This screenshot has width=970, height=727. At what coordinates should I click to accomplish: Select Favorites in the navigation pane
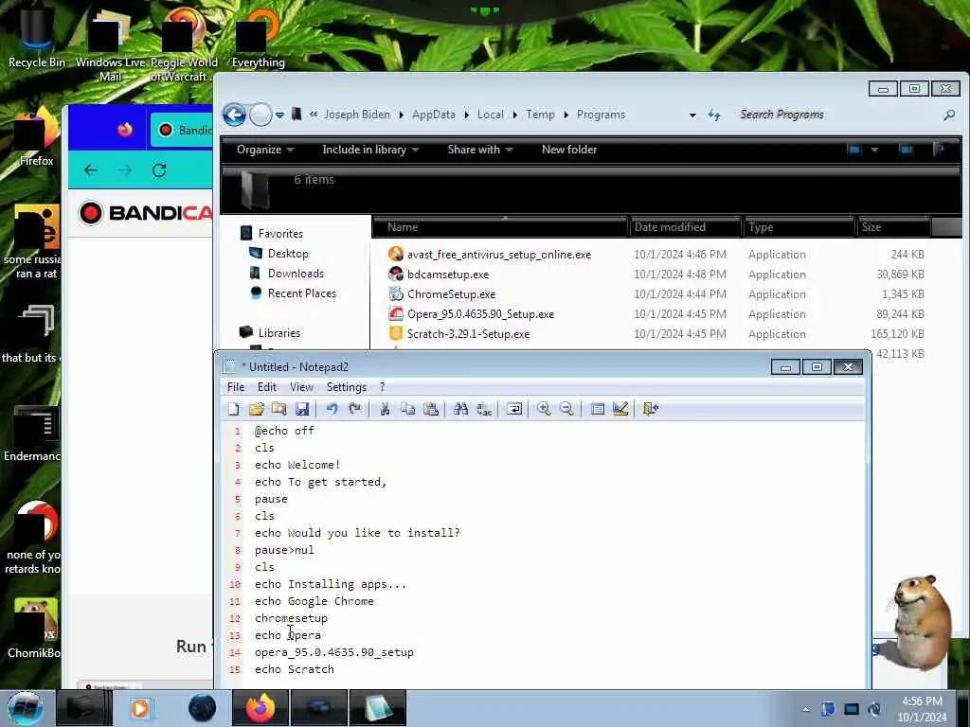[280, 234]
